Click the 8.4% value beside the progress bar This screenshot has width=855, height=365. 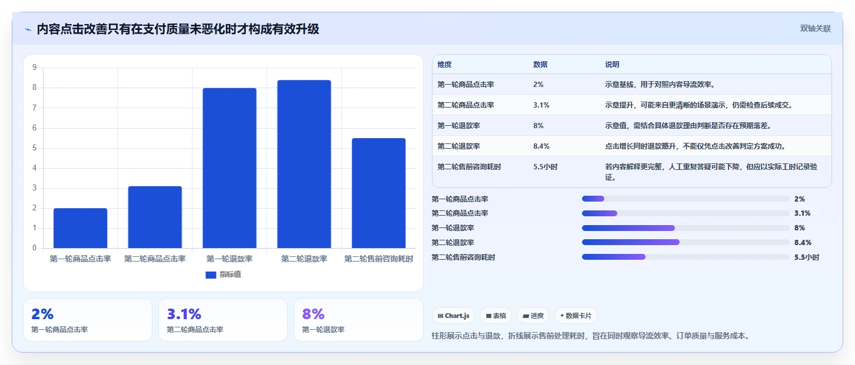[x=803, y=242]
